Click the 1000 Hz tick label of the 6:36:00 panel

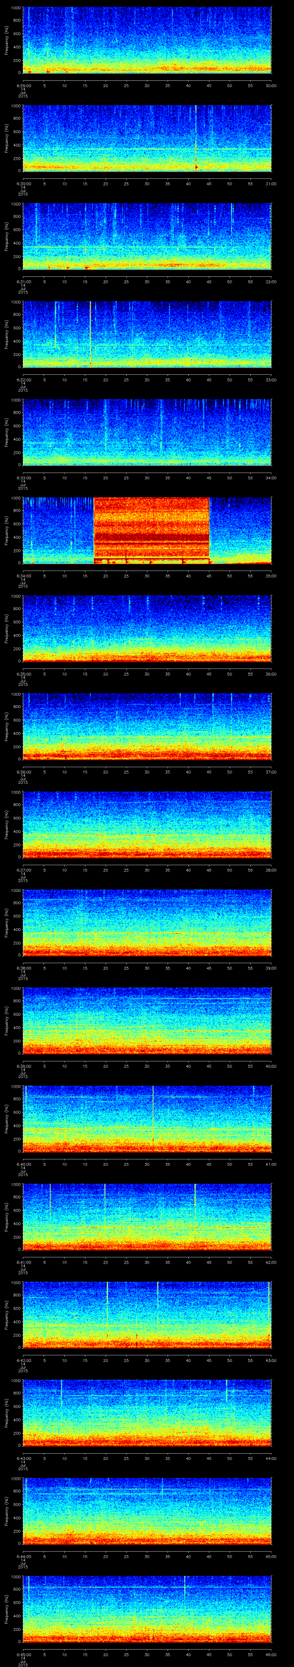coord(16,695)
